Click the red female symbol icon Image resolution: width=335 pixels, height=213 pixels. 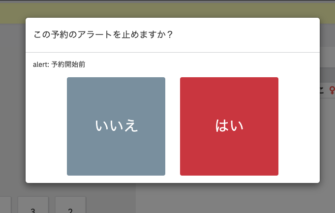332,90
